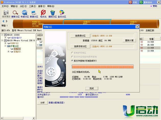161x120 pixels.
Task: Select Copy all sectors (复制所有扇区) radio
Action: pos(72,53)
